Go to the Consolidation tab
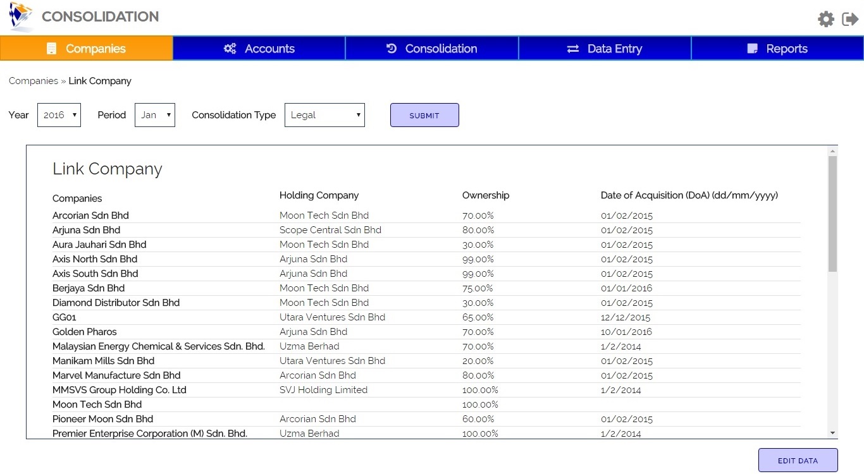The height and width of the screenshot is (474, 864). [x=432, y=49]
